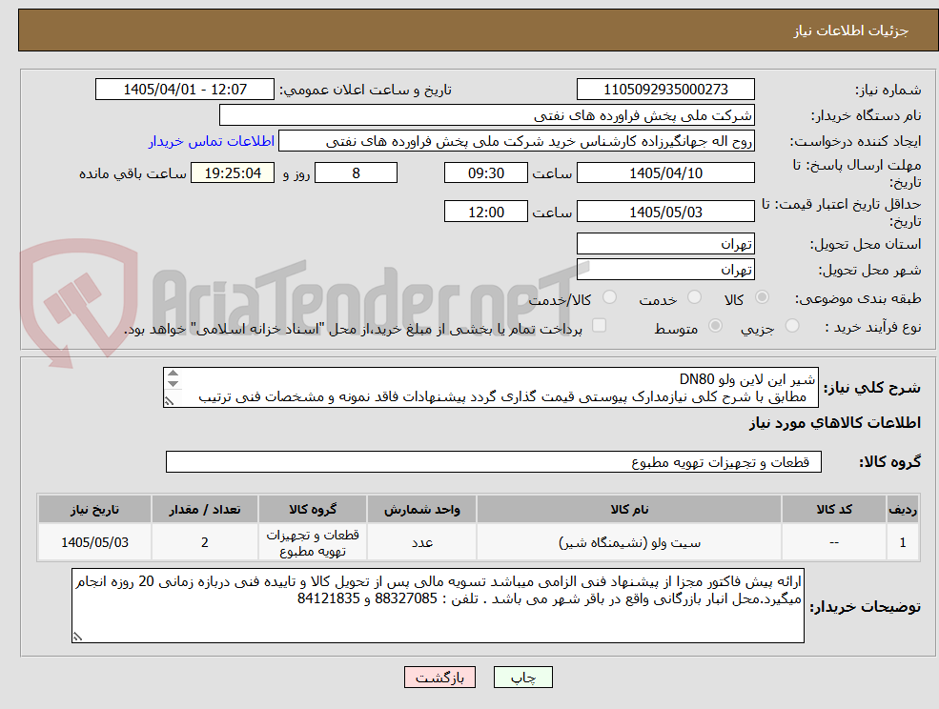Open the buyer contact info link
The width and height of the screenshot is (939, 709).
pos(212,141)
